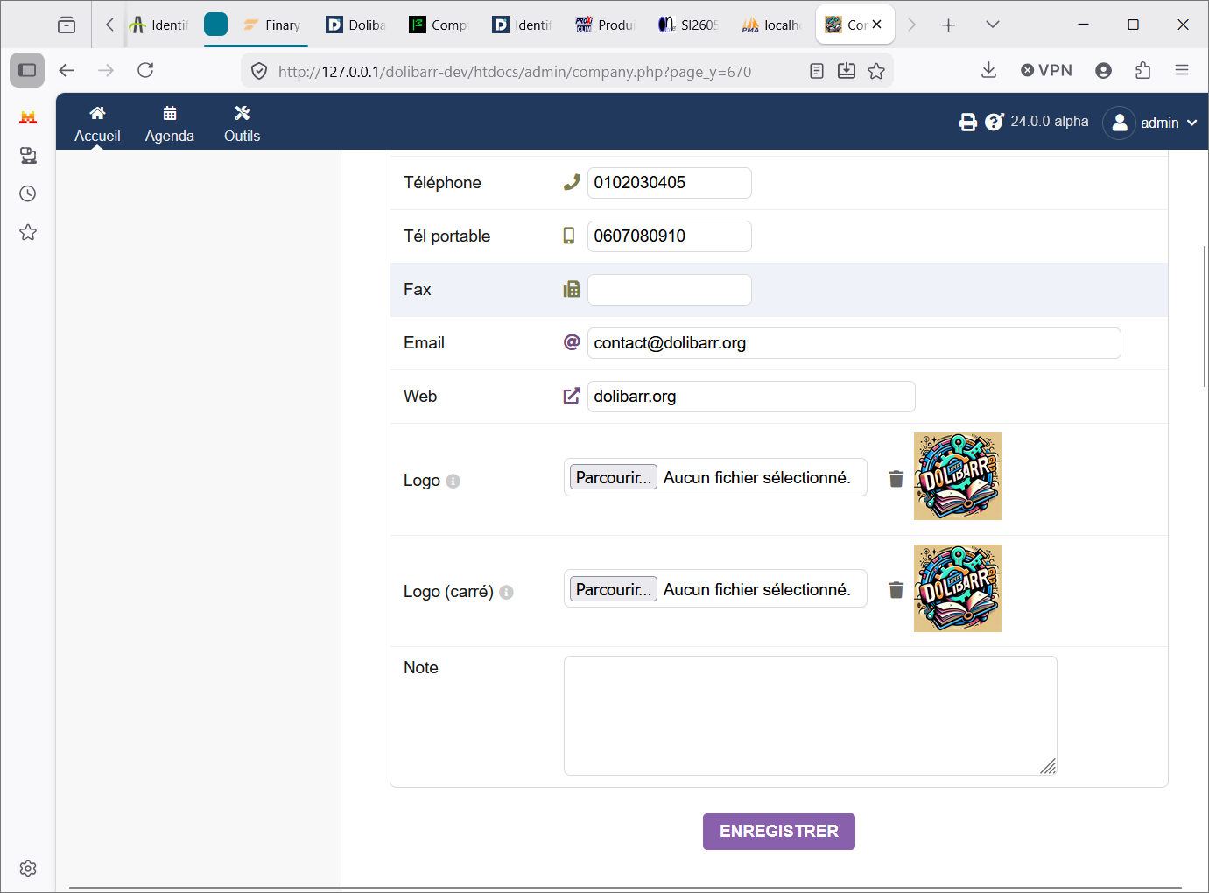Switch to Finary tab
This screenshot has width=1209, height=893.
click(272, 25)
